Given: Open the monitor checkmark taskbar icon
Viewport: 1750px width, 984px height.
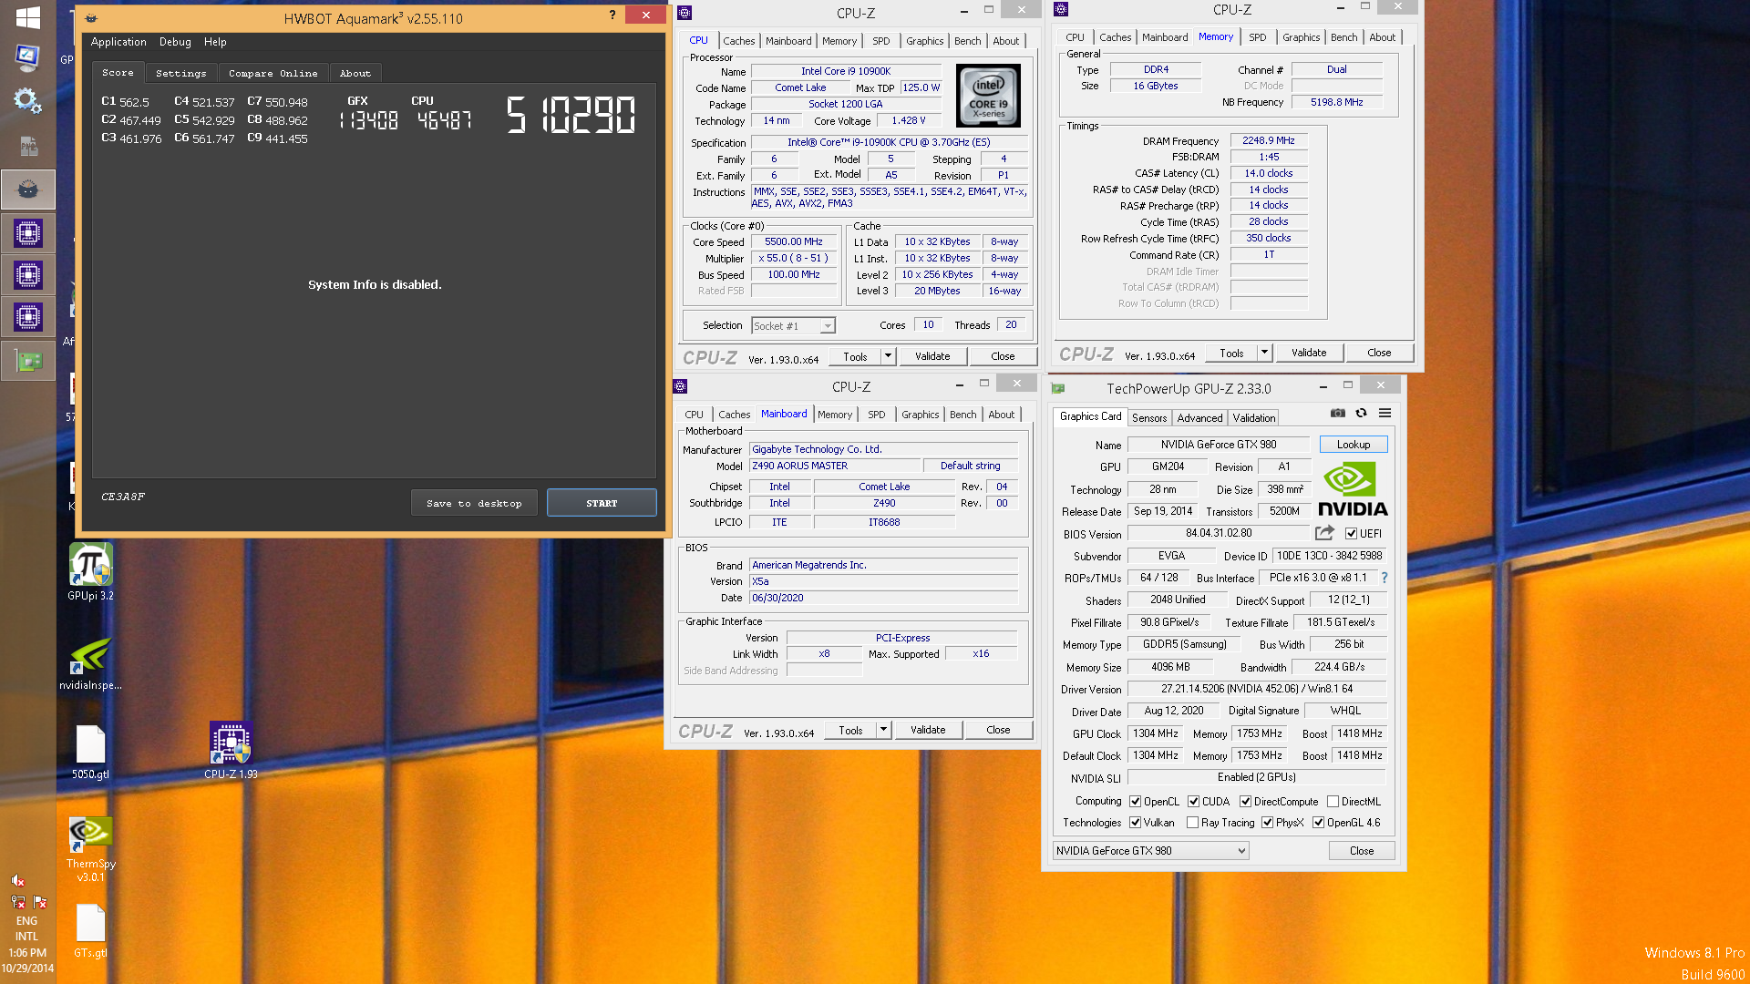Looking at the screenshot, I should pyautogui.click(x=27, y=58).
